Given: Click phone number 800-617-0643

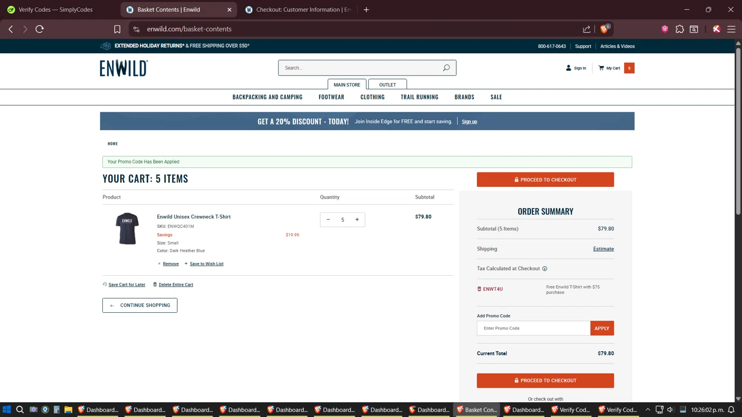Looking at the screenshot, I should tap(552, 46).
